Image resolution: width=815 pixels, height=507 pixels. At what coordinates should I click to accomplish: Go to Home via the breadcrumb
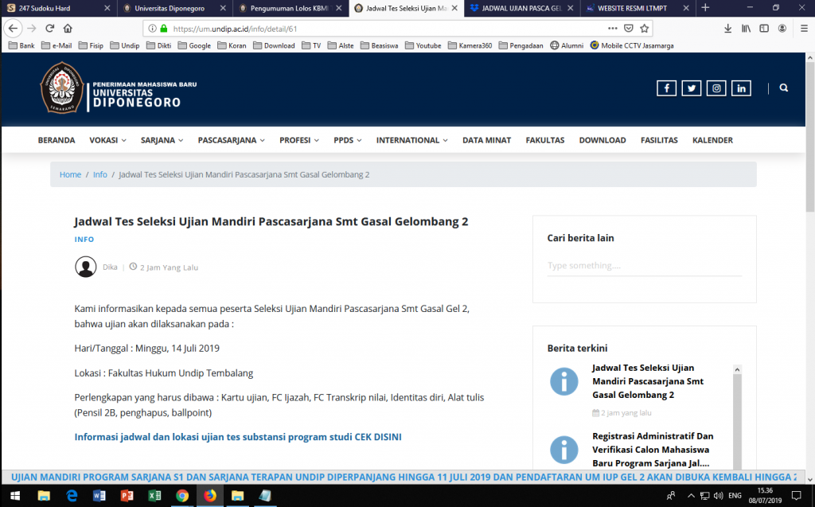[70, 174]
